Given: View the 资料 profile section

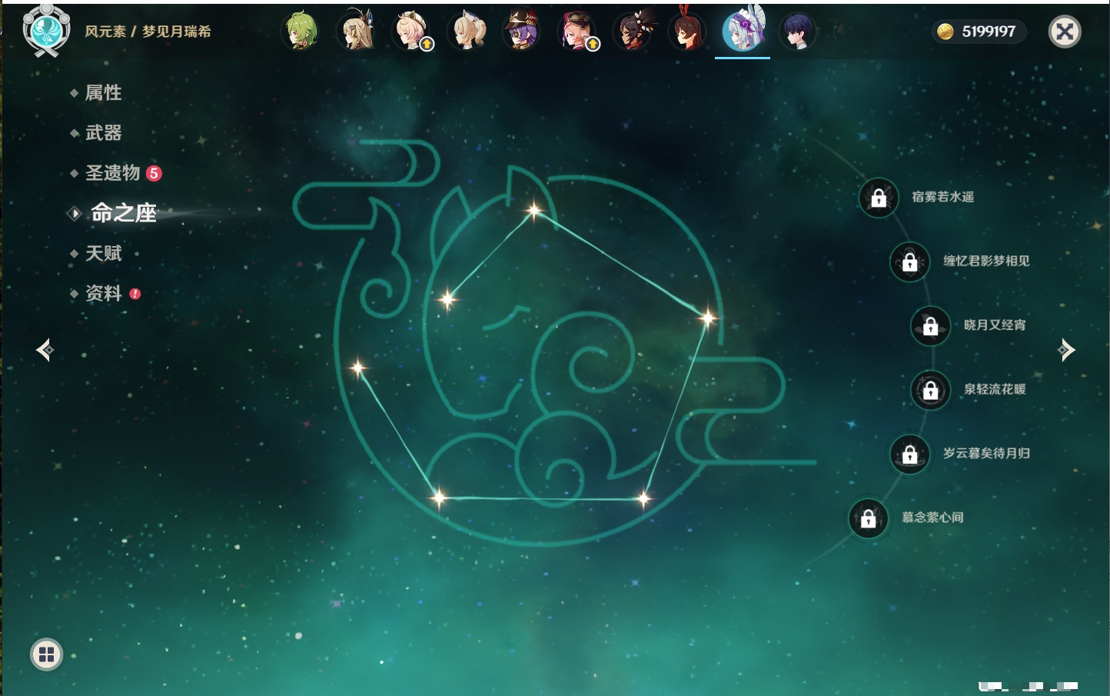Looking at the screenshot, I should [x=105, y=293].
